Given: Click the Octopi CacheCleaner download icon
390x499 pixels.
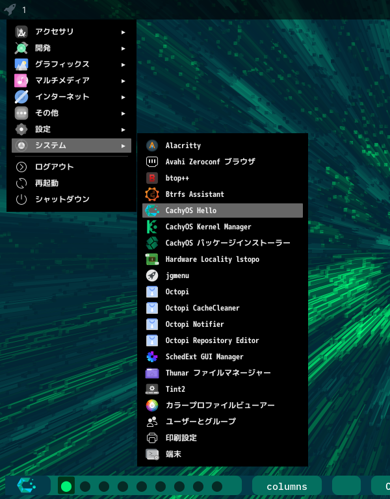Looking at the screenshot, I should (x=152, y=308).
